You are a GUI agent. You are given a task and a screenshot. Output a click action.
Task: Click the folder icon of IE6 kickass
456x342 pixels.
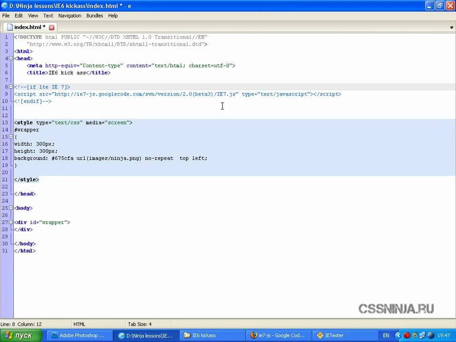187,335
